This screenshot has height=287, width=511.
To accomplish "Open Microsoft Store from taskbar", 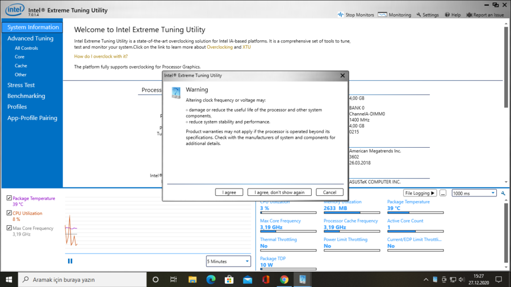I will 229,280.
